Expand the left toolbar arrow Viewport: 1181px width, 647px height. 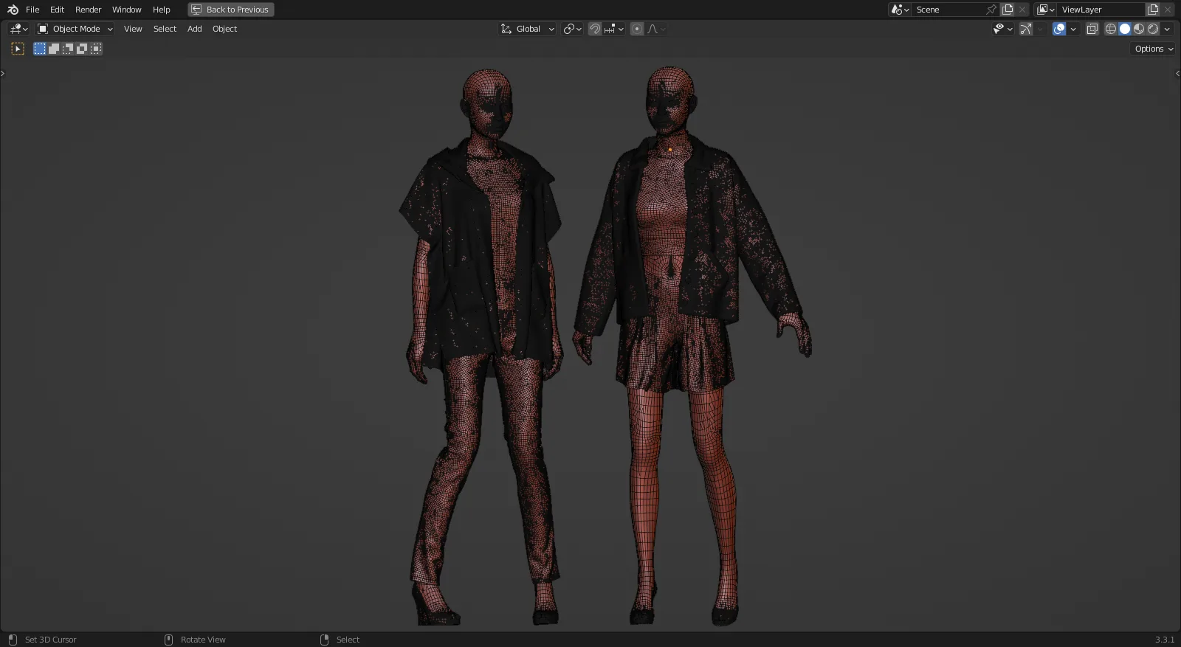pos(3,74)
